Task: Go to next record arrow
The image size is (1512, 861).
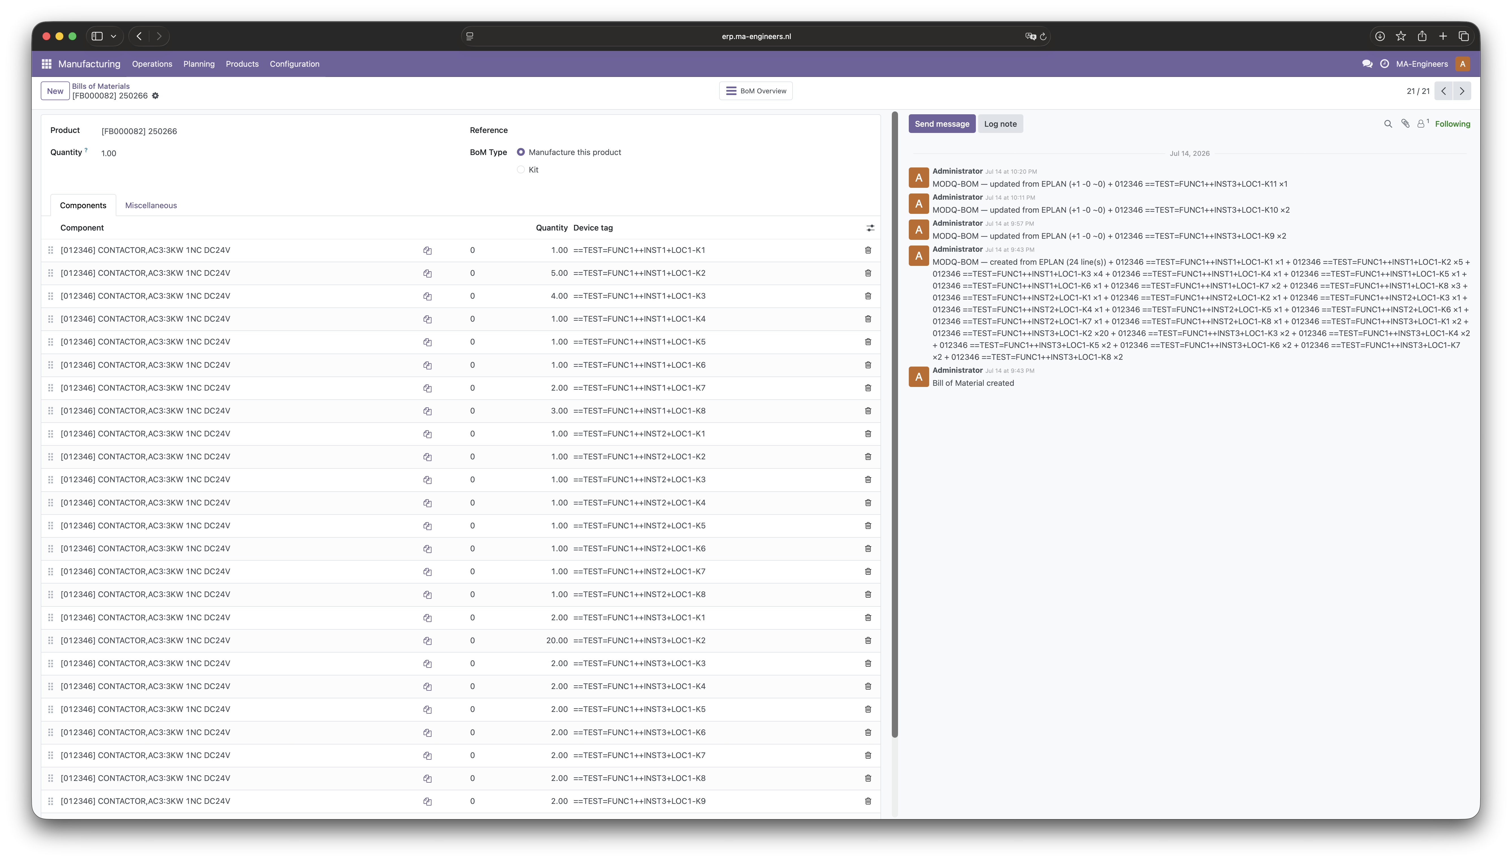Action: [1462, 91]
